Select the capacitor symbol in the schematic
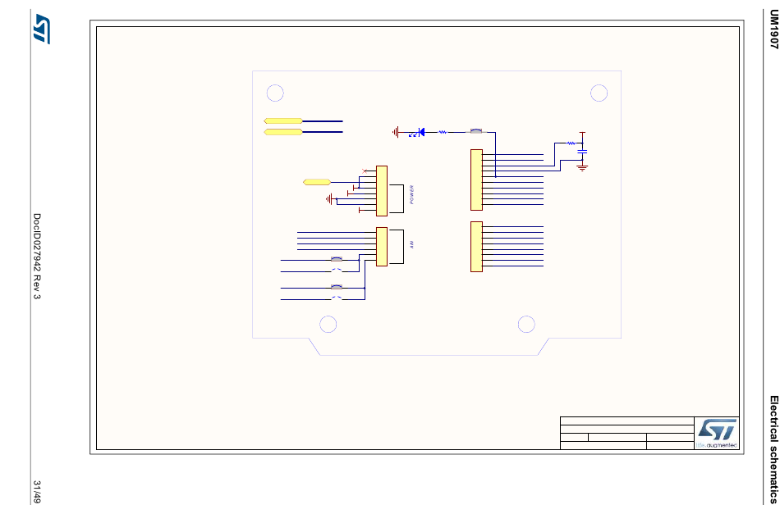This screenshot has height=514, width=780. tap(582, 152)
